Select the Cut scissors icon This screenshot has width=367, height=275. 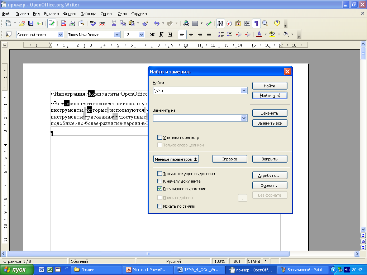114,23
